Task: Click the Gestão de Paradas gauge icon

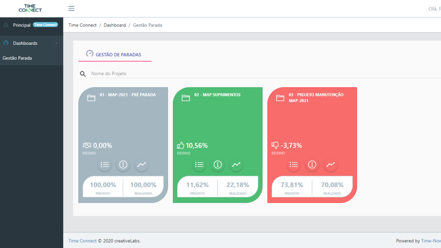Action: (x=90, y=53)
